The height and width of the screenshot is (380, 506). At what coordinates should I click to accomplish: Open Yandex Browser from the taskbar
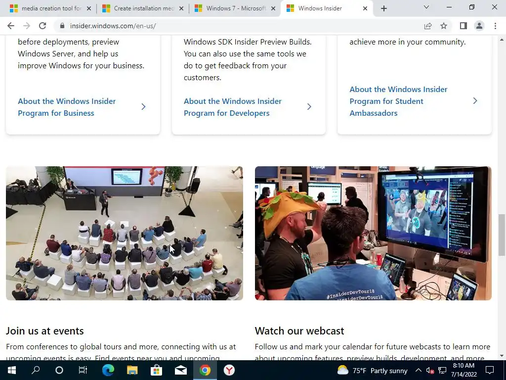tap(229, 370)
